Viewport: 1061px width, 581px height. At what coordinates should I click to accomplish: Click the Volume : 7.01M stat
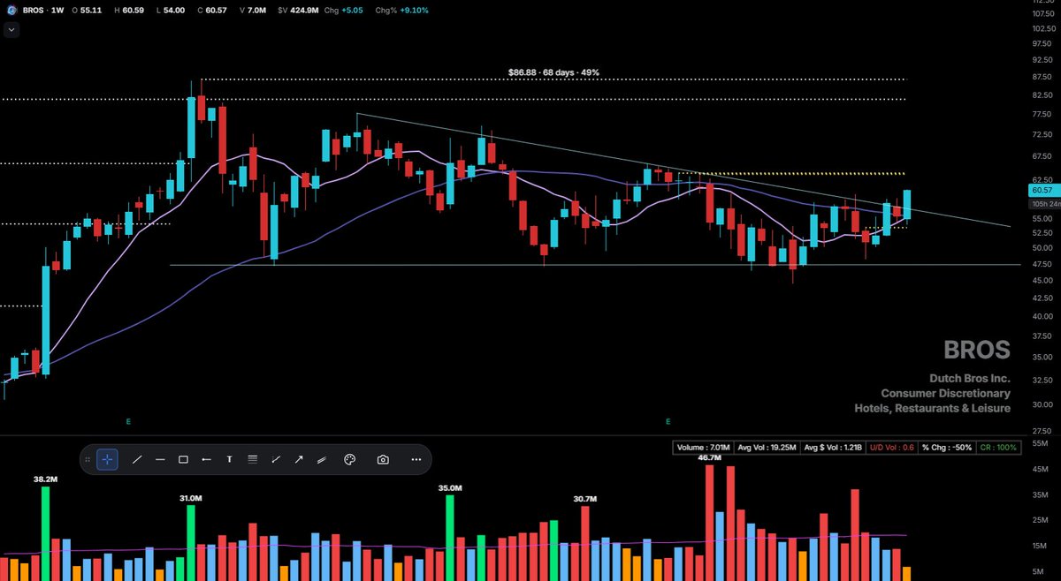click(x=702, y=448)
